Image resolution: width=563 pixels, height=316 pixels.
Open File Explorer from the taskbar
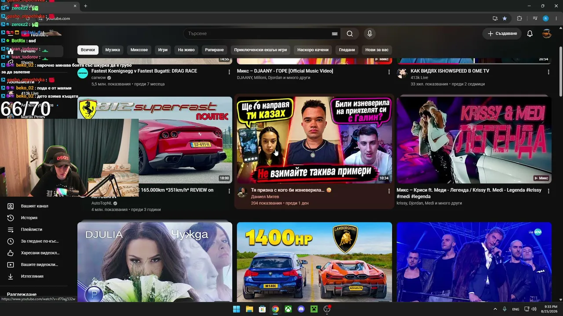tap(249, 309)
